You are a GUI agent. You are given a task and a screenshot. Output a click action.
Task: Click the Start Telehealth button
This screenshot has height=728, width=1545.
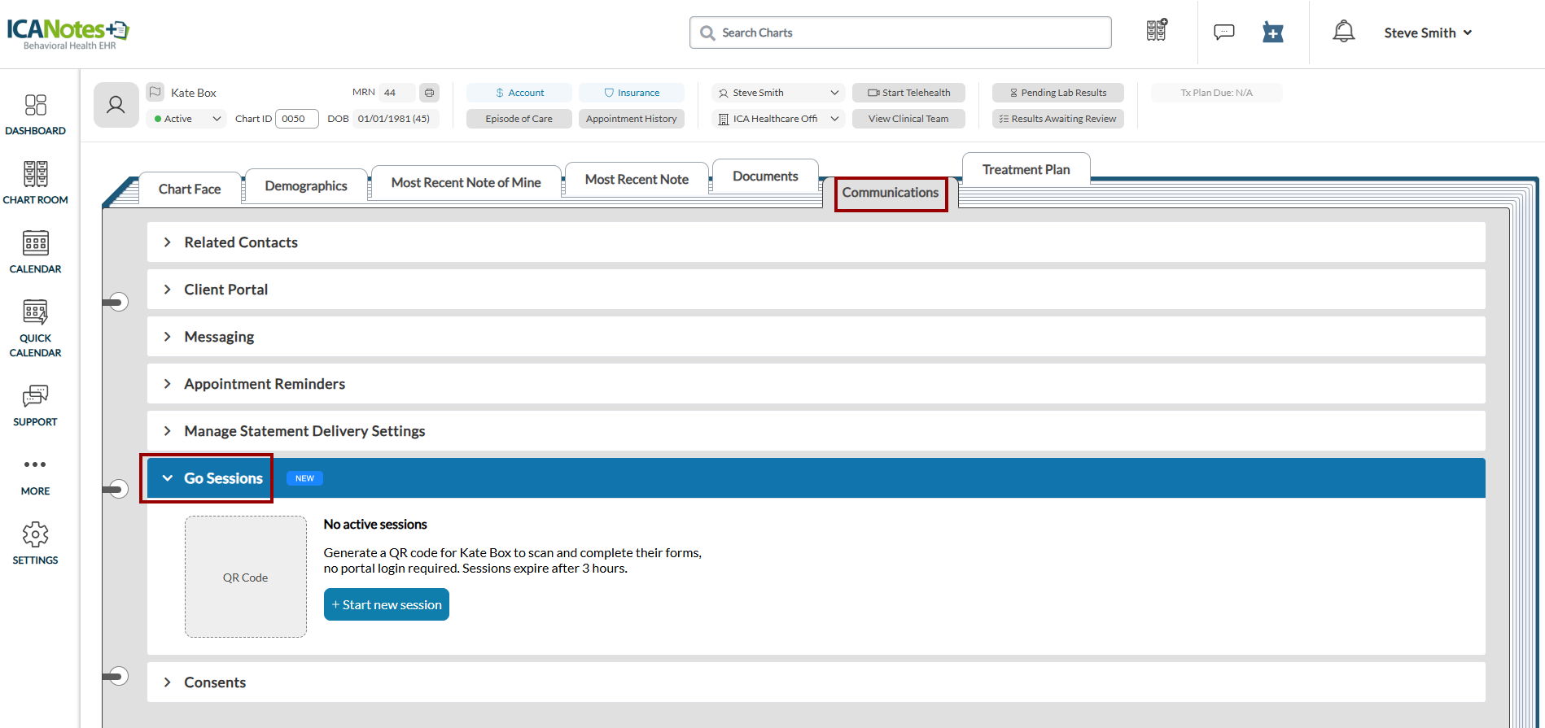click(908, 93)
